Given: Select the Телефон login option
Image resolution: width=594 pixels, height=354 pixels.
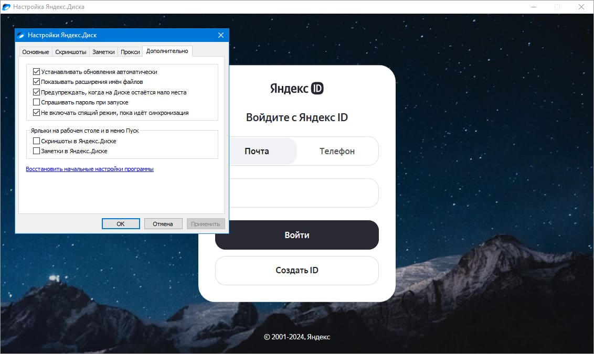Looking at the screenshot, I should (337, 151).
